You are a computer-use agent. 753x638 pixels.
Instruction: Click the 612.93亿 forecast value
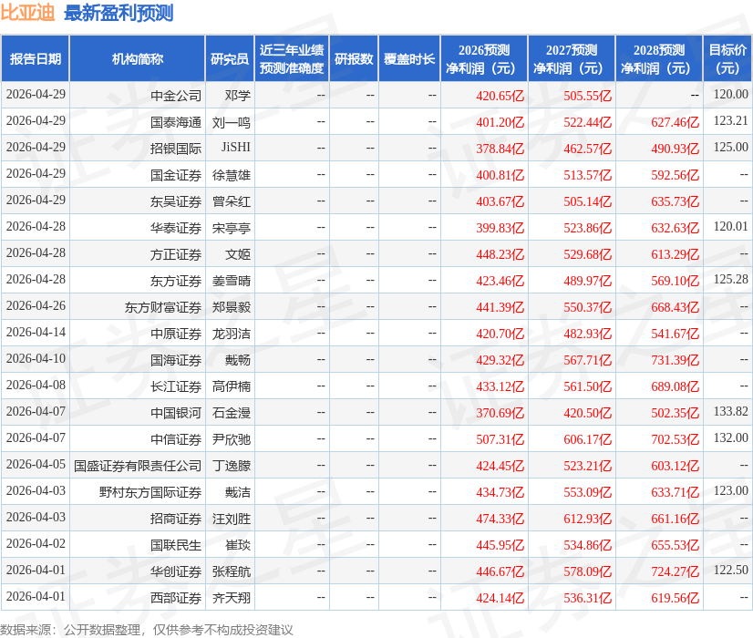587,518
